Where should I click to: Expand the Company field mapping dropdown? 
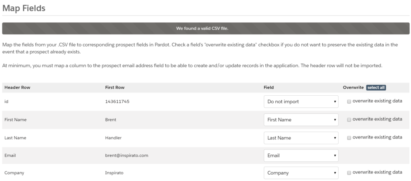pos(301,173)
